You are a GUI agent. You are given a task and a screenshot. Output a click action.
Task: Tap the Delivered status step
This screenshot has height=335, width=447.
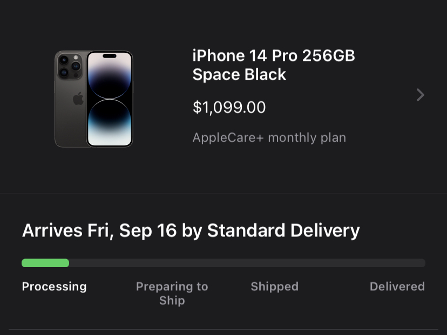(x=397, y=287)
